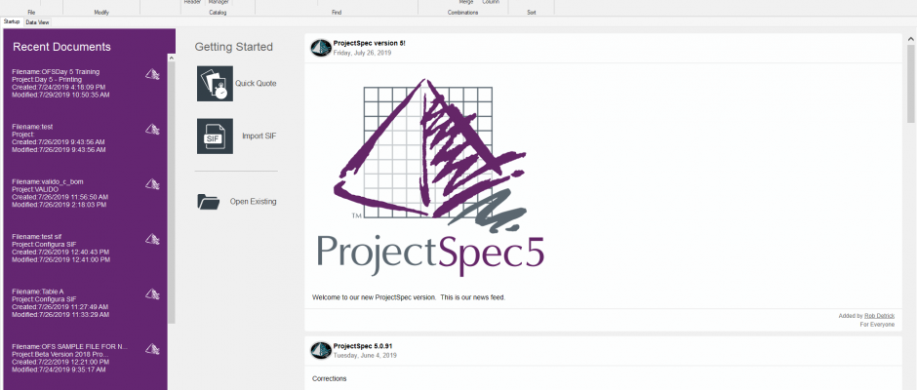The image size is (917, 390).
Task: Click icon beside OFS SAMPLE FILE document
Action: [x=152, y=348]
